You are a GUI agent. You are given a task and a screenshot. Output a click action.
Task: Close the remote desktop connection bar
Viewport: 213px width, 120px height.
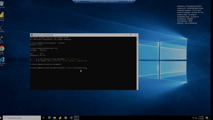tap(131, 1)
